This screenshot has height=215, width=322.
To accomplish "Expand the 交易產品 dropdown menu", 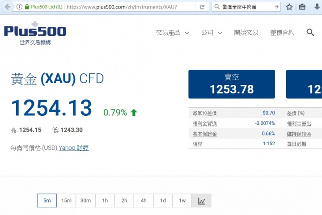I will [x=173, y=33].
